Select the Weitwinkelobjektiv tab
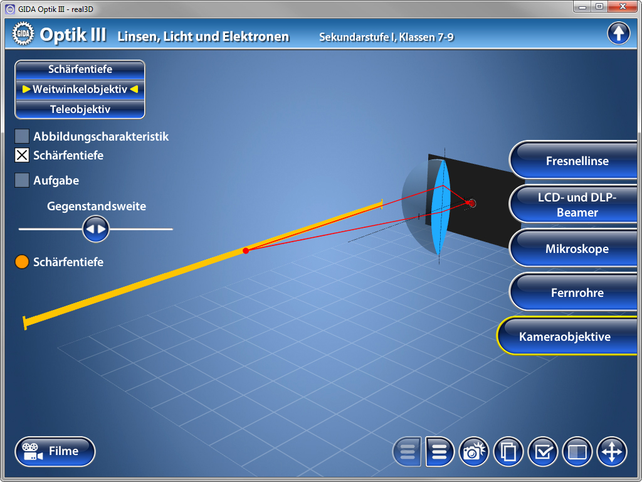 (80, 89)
